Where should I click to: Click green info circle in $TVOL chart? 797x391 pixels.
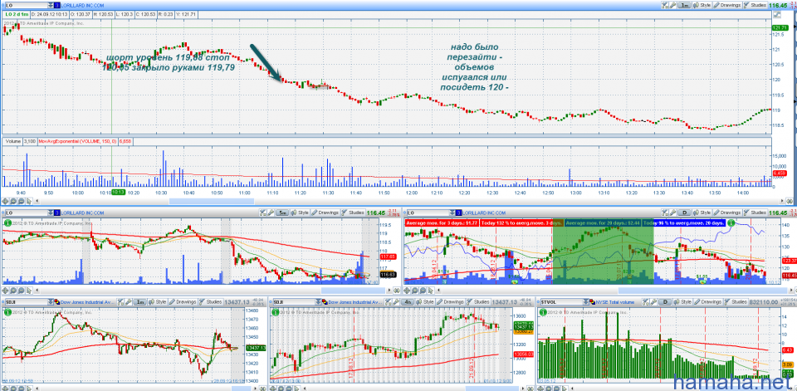(x=545, y=311)
